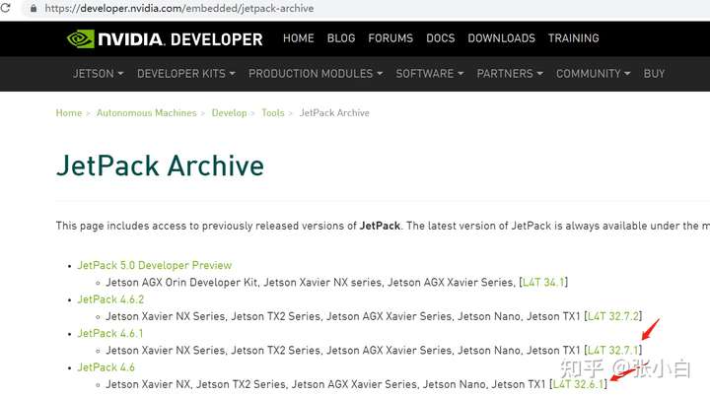This screenshot has height=397, width=710.
Task: Open the JetPack 4.6 link
Action: coord(106,367)
